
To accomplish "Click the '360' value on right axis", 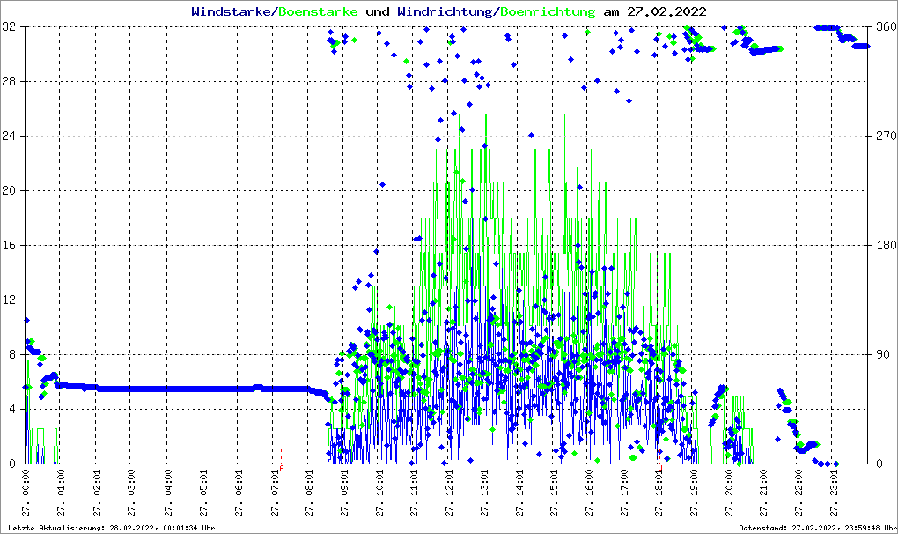I will tap(884, 27).
